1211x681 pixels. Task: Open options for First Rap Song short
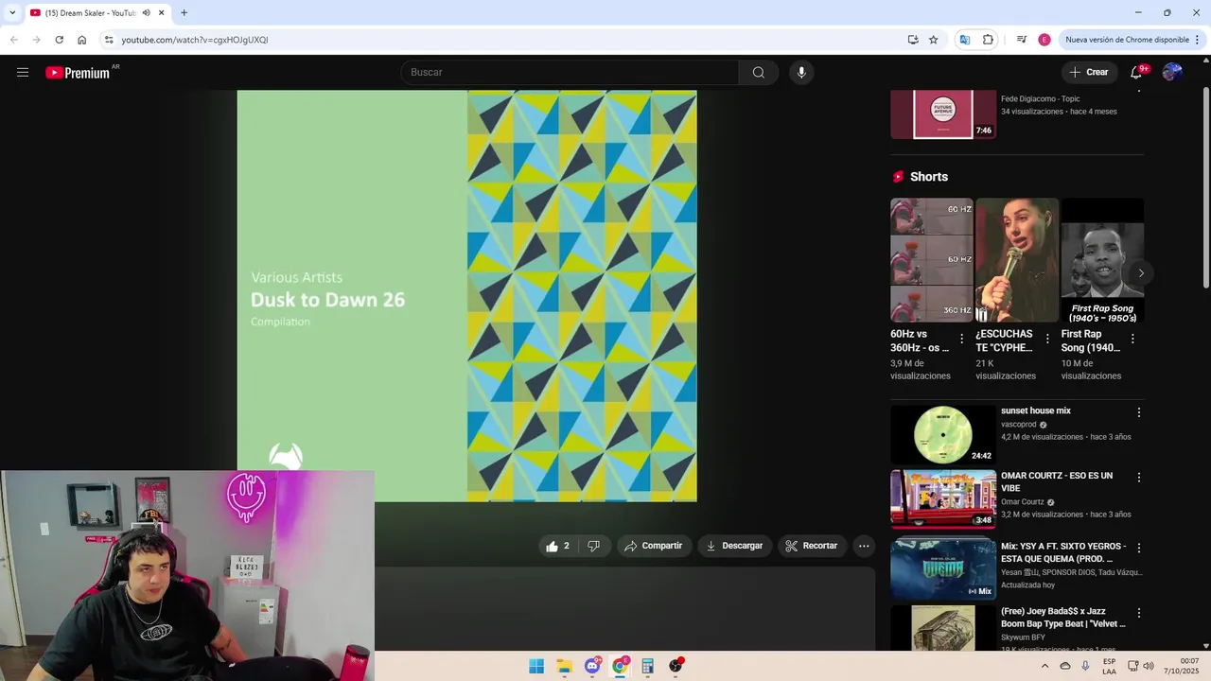1132,339
